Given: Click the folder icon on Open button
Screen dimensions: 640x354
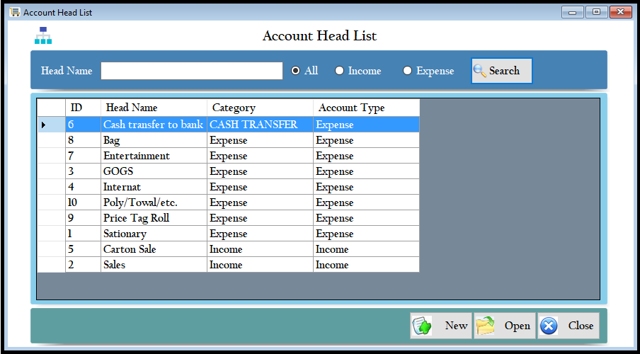Looking at the screenshot, I should (486, 326).
